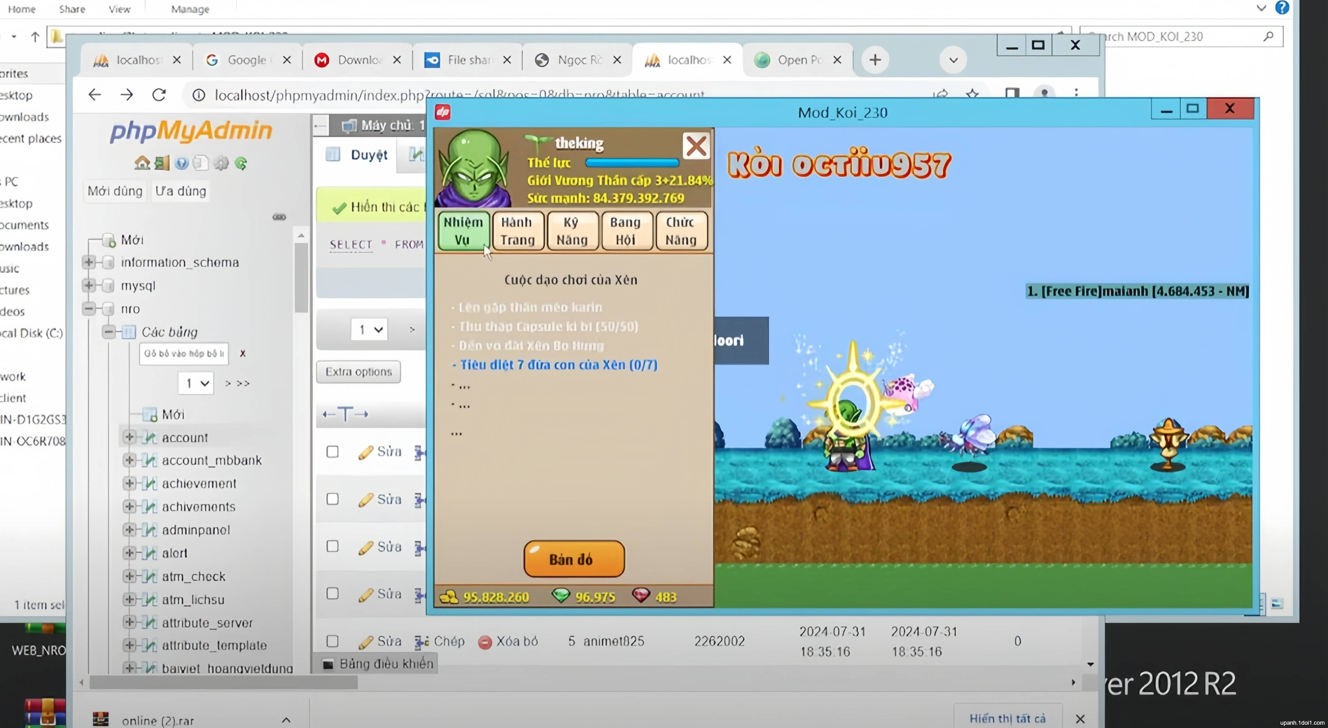This screenshot has width=1328, height=728.
Task: Close the game character menu panel
Action: tap(696, 147)
